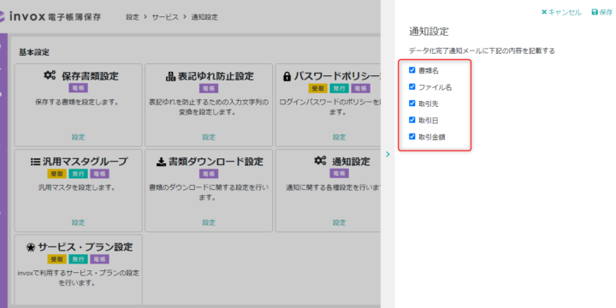The image size is (616, 308).
Task: Click text 保存する書類を設定します。
Action: (77, 102)
